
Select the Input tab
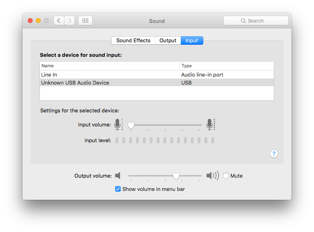192,40
